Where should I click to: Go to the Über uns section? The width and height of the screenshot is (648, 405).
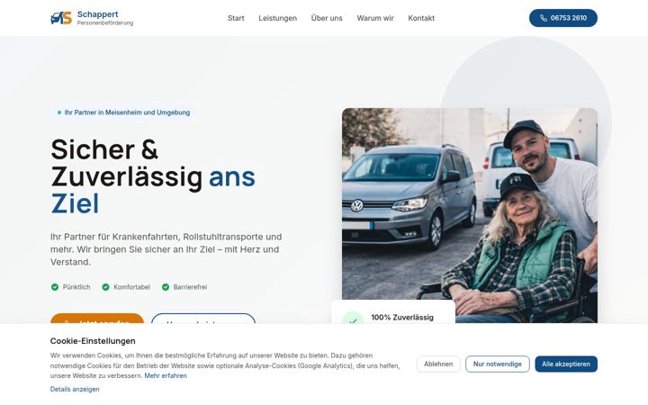(327, 18)
